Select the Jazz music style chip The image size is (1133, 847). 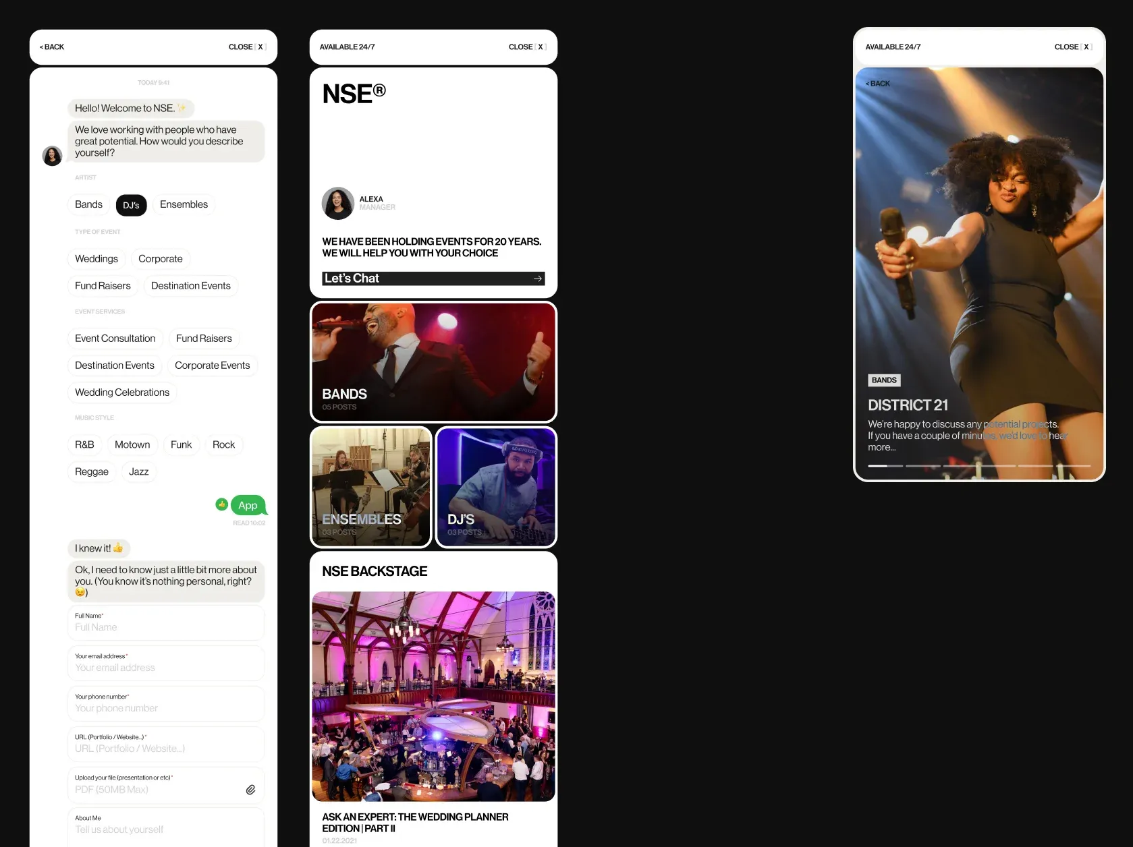(x=139, y=472)
